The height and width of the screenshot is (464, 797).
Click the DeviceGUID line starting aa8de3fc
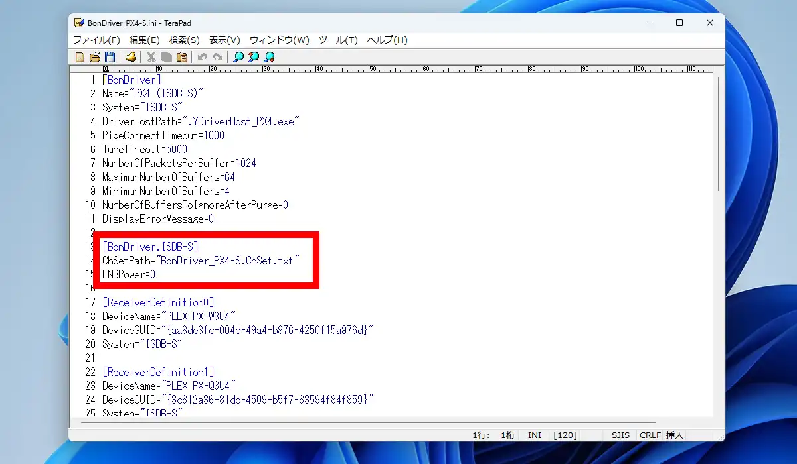tap(238, 330)
